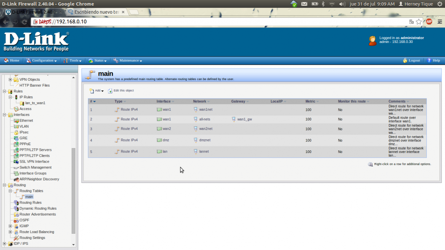This screenshot has height=250, width=445.
Task: Open the Configuration dropdown menu
Action: coord(42,60)
